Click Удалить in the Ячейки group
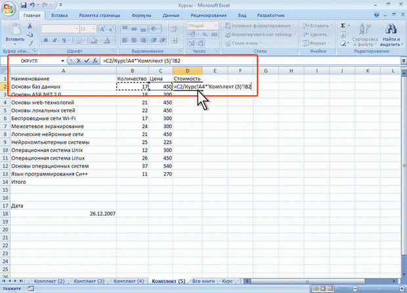Screen dimensions: 407x293 [317, 34]
